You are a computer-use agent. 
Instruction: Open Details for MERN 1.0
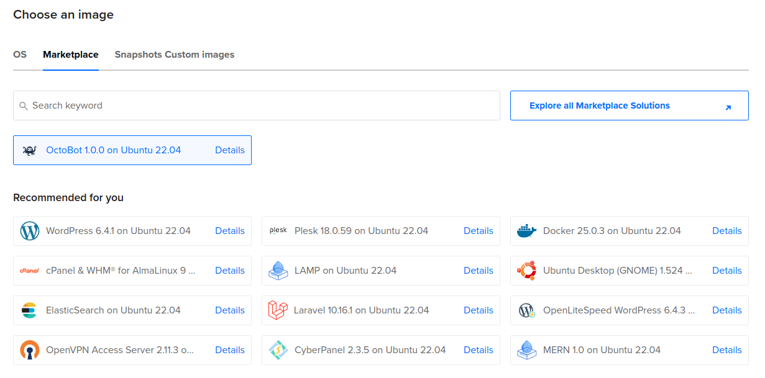pyautogui.click(x=727, y=350)
